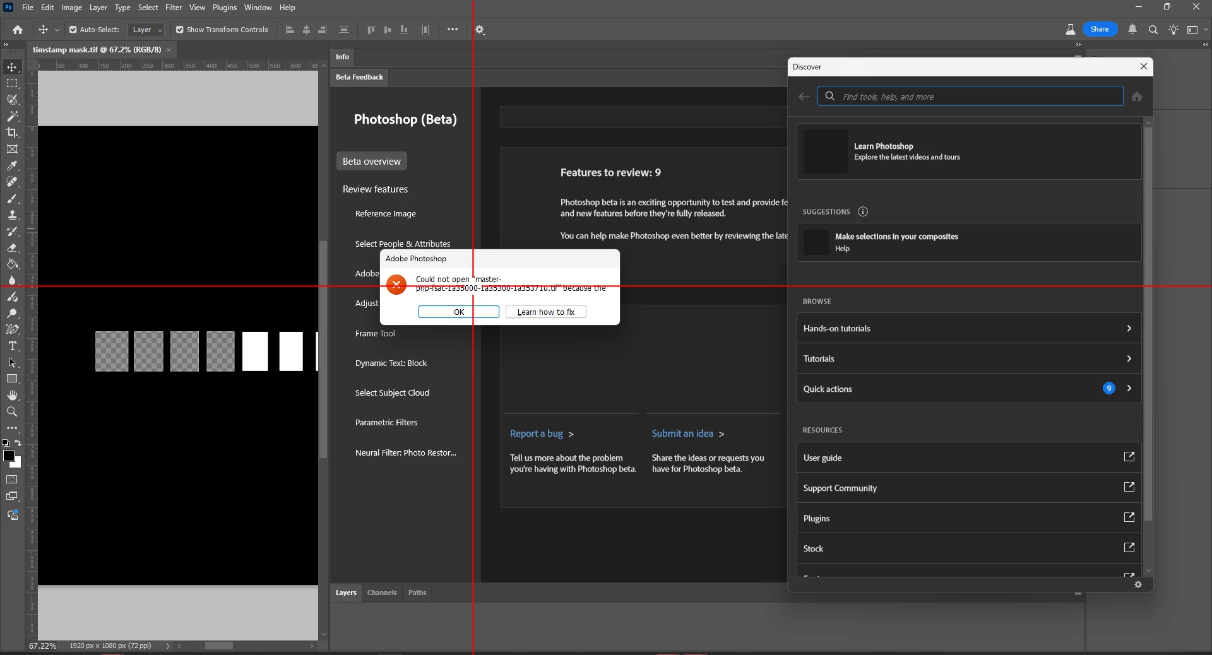Toggle the Show Transform Controls checkbox
Screen dimensions: 1212x655
pos(180,30)
